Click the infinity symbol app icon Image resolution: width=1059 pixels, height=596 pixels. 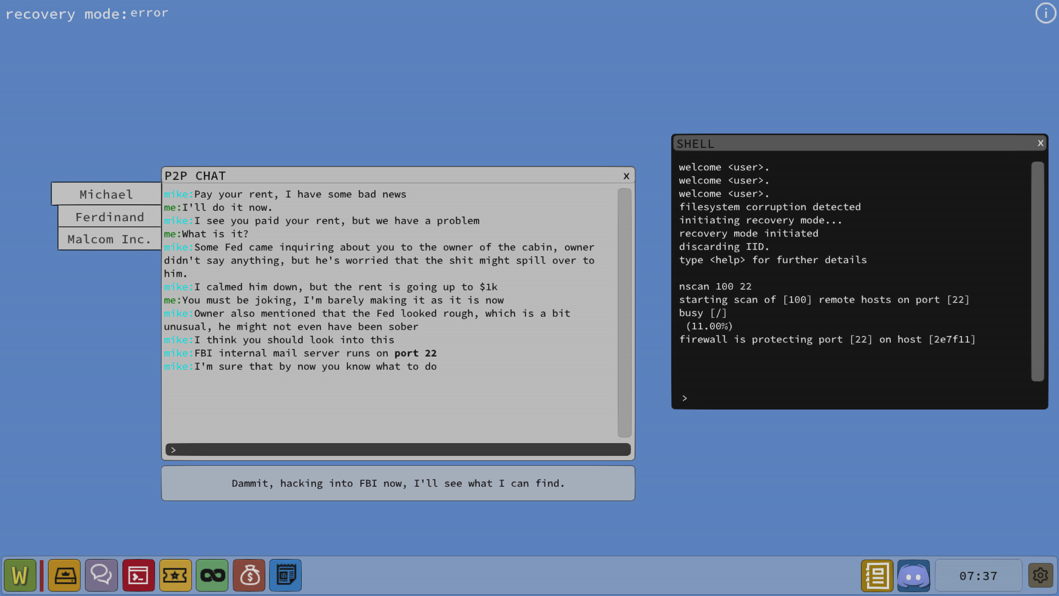pyautogui.click(x=212, y=575)
